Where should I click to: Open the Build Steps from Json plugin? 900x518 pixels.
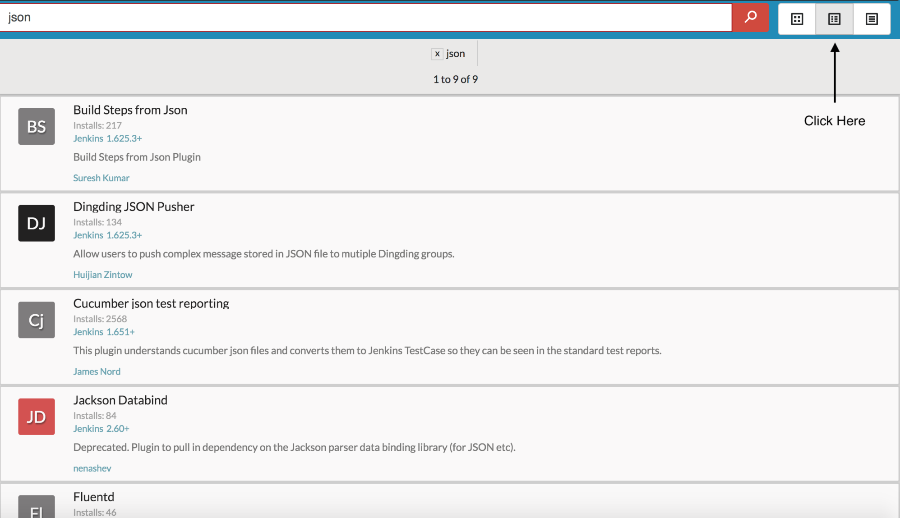tap(130, 110)
